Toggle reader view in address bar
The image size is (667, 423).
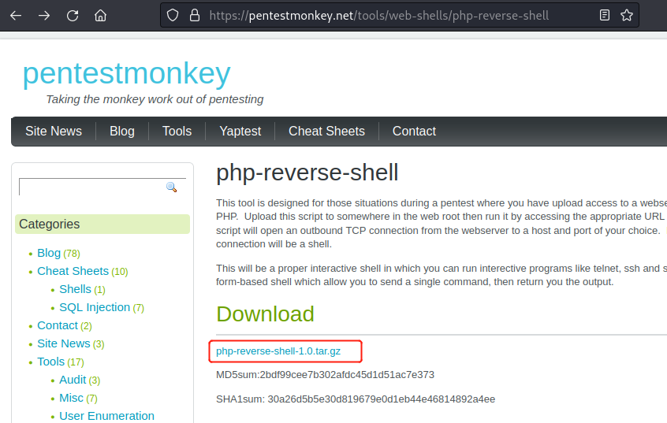pos(605,15)
